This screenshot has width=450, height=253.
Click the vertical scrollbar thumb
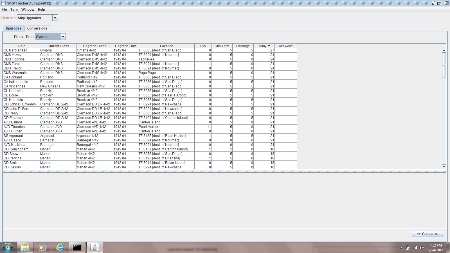tap(444, 65)
